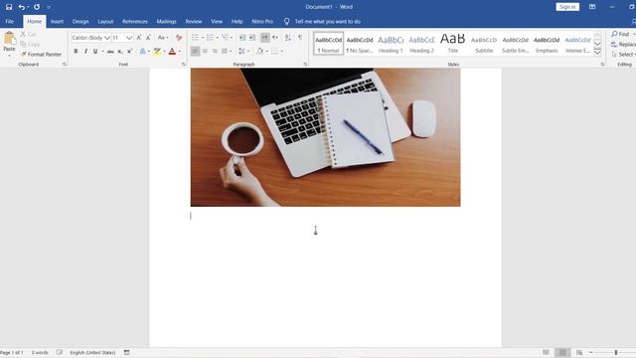Viewport: 636px width, 358px height.
Task: Switch to Design tab
Action: tap(80, 21)
